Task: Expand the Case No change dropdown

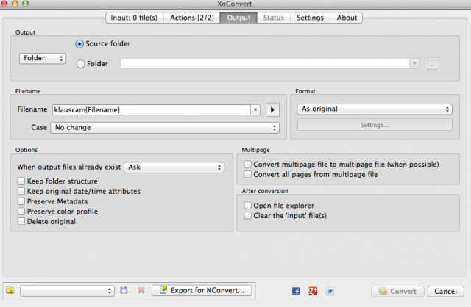Action: 165,128
